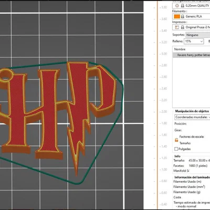Viewport: 210px width, 210px height.
Task: Open the 0.20mm QUALITY print profile dropdown
Action: 191,6
